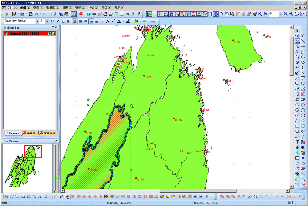Click the yellow question mark help icon
Image resolution: width=308 pixels, height=206 pixels.
(139, 14)
